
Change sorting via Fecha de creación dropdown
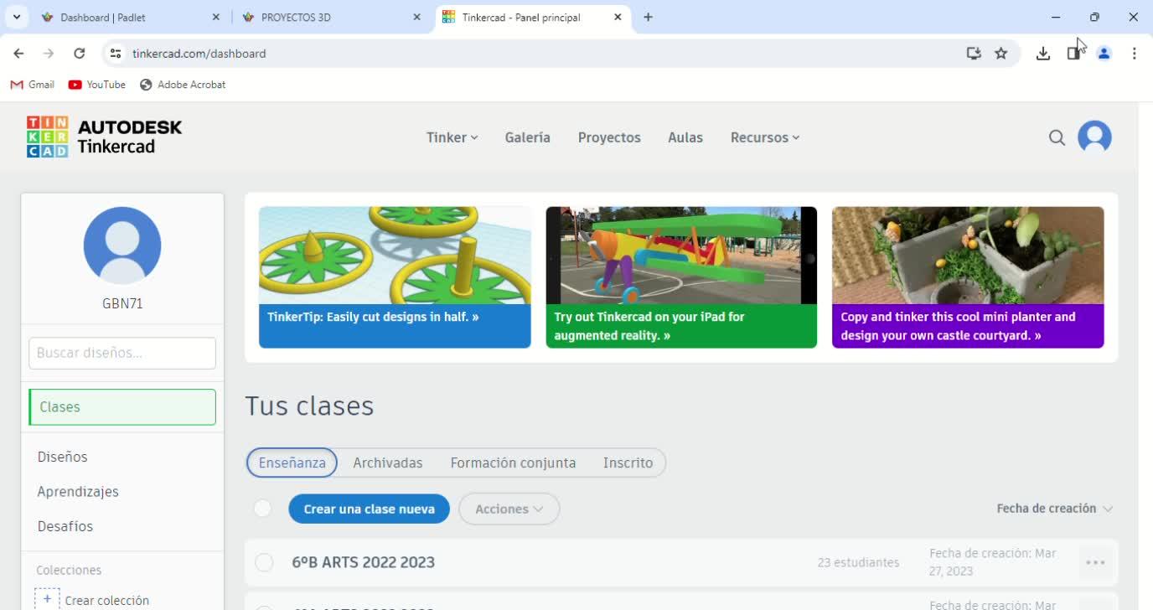[x=1055, y=509]
